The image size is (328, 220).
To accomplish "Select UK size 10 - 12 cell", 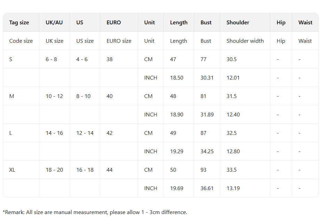I will 54,96.
